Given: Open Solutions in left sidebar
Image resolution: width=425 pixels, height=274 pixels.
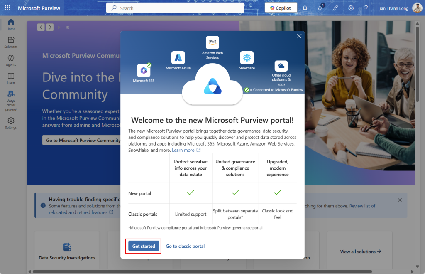Looking at the screenshot, I should coord(11,42).
